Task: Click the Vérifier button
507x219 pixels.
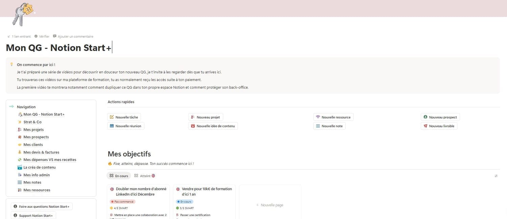Action: pyautogui.click(x=42, y=36)
